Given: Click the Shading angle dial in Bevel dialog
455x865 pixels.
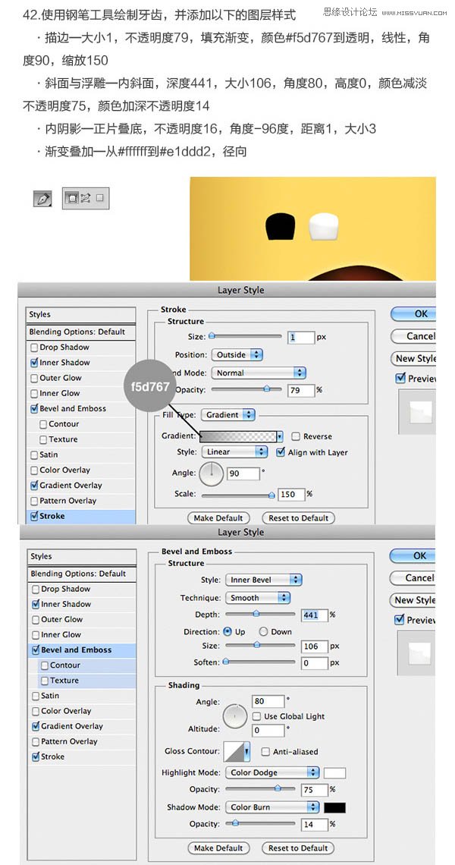Looking at the screenshot, I should tap(235, 716).
